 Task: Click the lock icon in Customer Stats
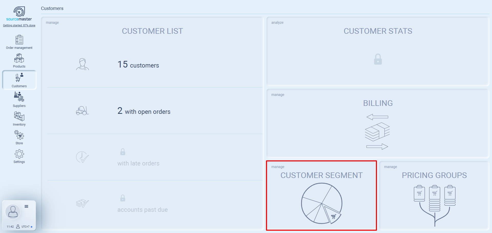point(378,59)
